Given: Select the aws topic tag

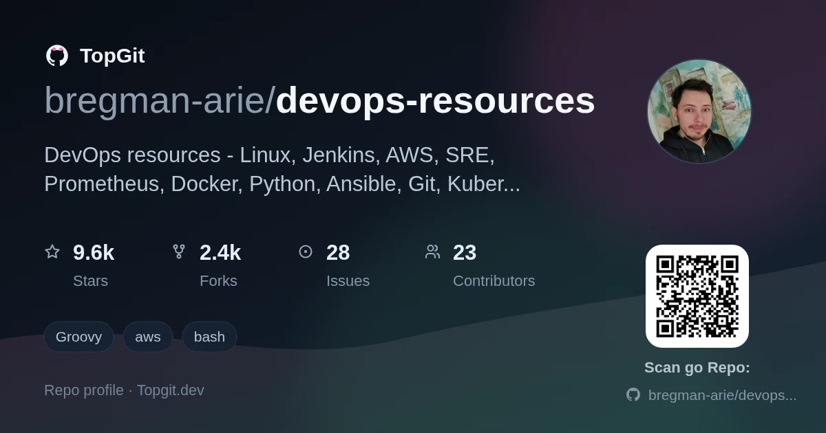Looking at the screenshot, I should point(148,337).
